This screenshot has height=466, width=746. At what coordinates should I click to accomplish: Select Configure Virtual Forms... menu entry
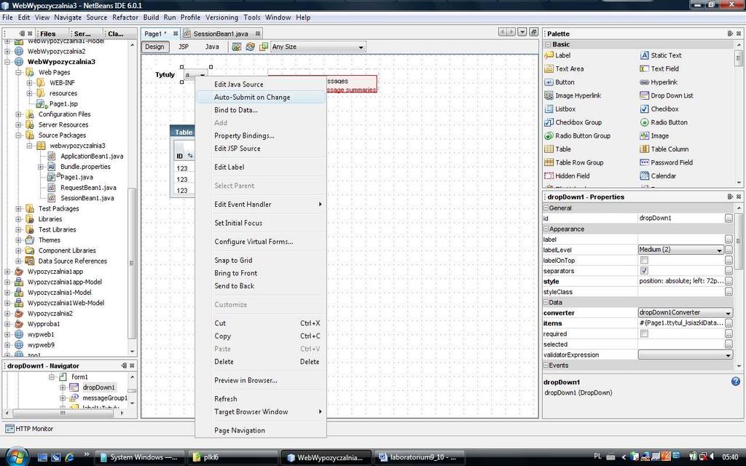tap(261, 242)
